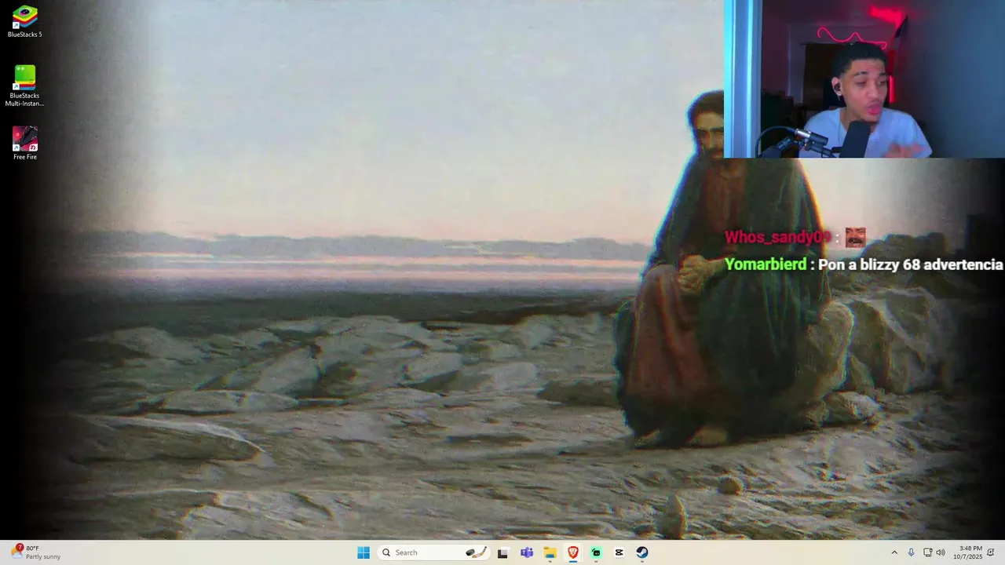Switch to the Brave browser in taskbar
Viewport: 1005px width, 565px height.
(x=573, y=552)
